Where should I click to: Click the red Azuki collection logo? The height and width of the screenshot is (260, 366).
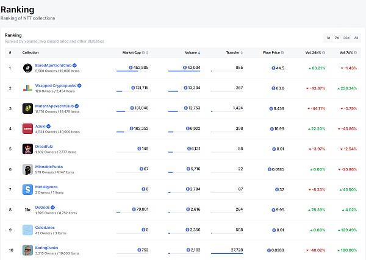click(x=27, y=128)
